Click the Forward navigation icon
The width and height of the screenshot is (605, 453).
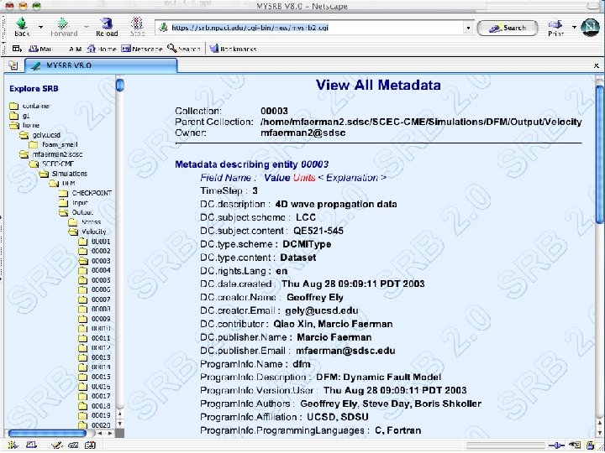[x=63, y=23]
